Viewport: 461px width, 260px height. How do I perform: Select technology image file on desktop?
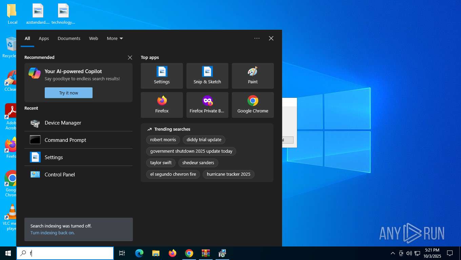[x=63, y=14]
